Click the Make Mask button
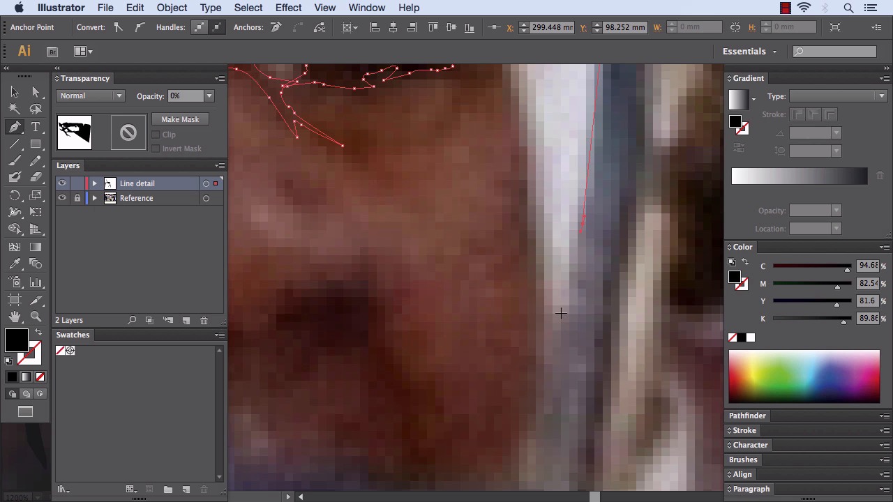 (x=180, y=119)
